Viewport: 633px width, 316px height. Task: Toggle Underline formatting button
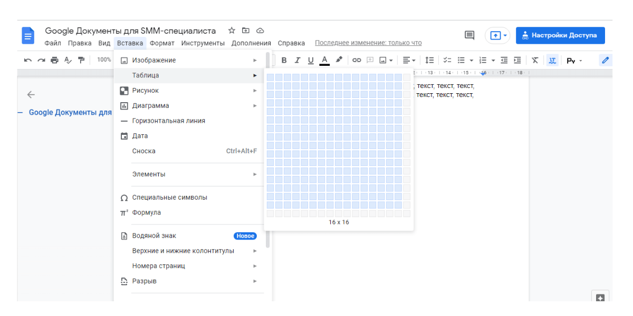(x=311, y=60)
